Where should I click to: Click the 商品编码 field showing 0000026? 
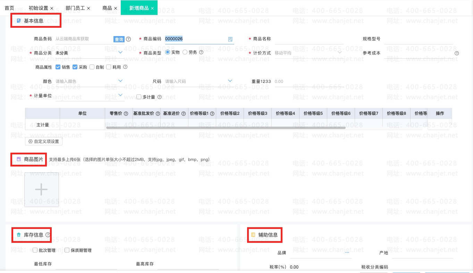pos(196,39)
